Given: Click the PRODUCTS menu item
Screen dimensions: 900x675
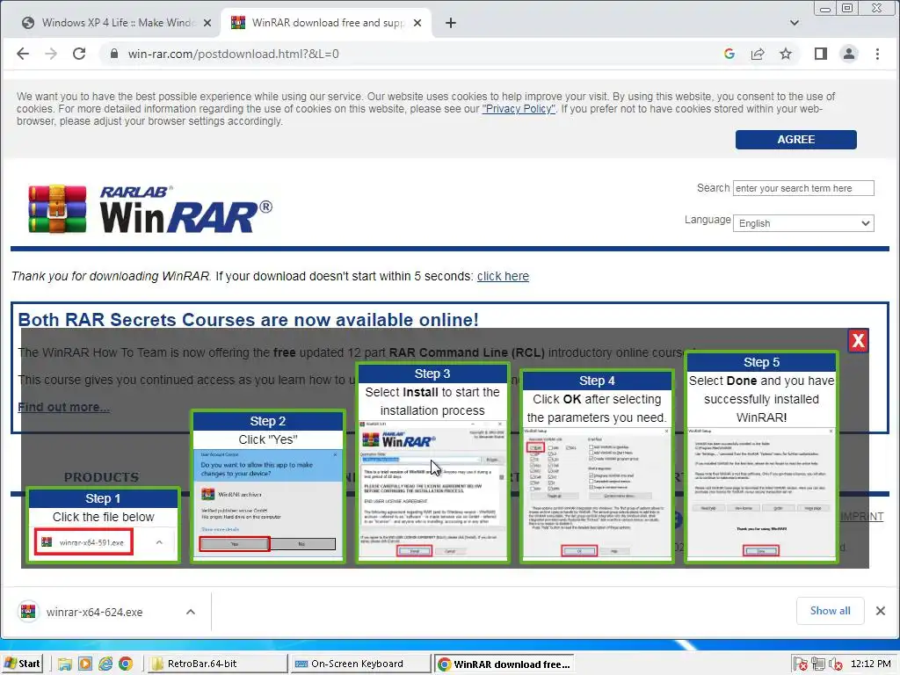Looking at the screenshot, I should point(102,477).
